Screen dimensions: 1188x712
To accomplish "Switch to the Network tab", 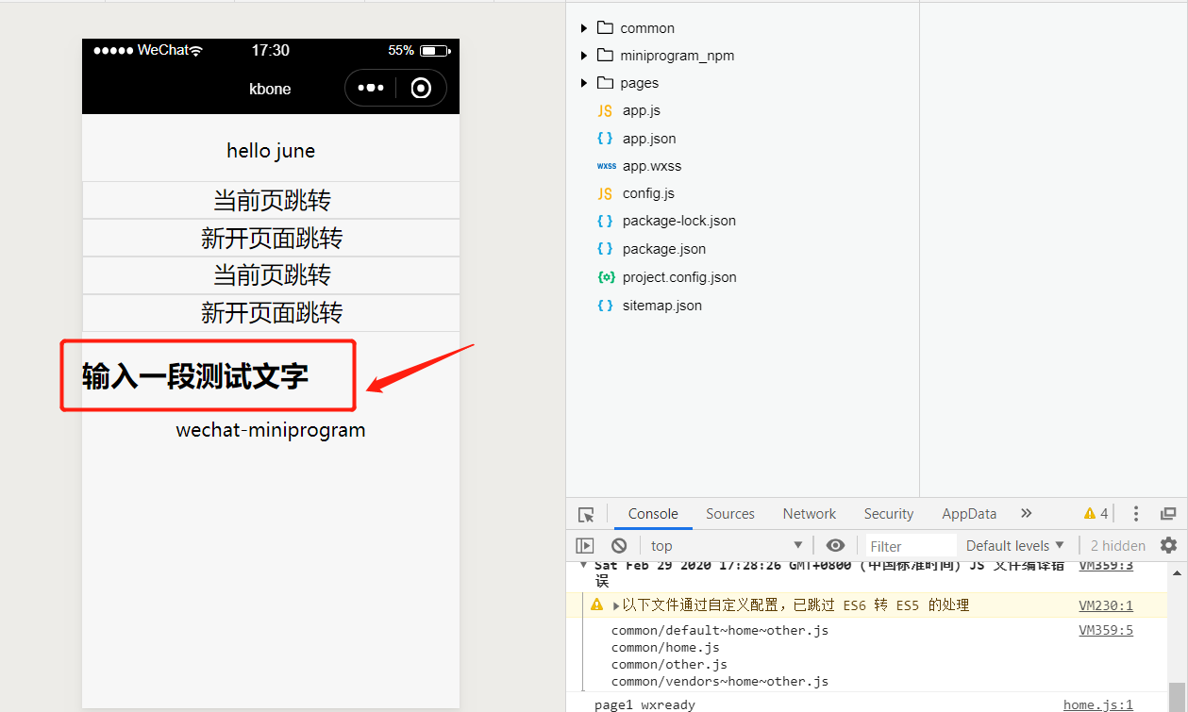I will (x=810, y=514).
